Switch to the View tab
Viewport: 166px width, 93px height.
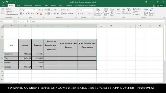pos(61,6)
